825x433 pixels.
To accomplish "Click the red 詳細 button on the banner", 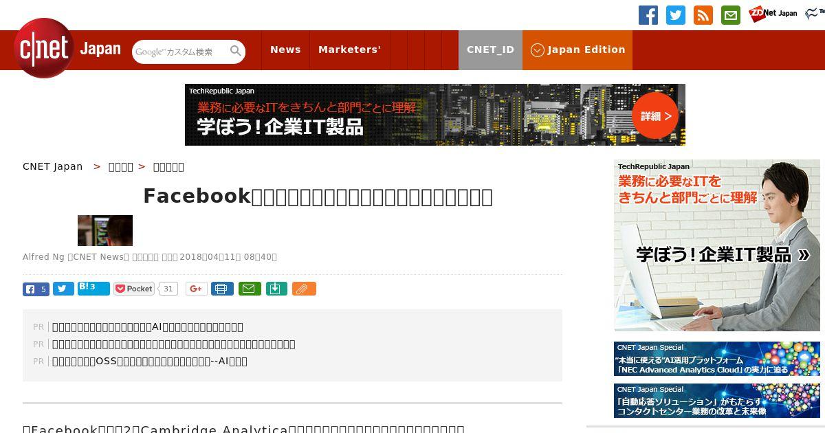I will coord(655,115).
